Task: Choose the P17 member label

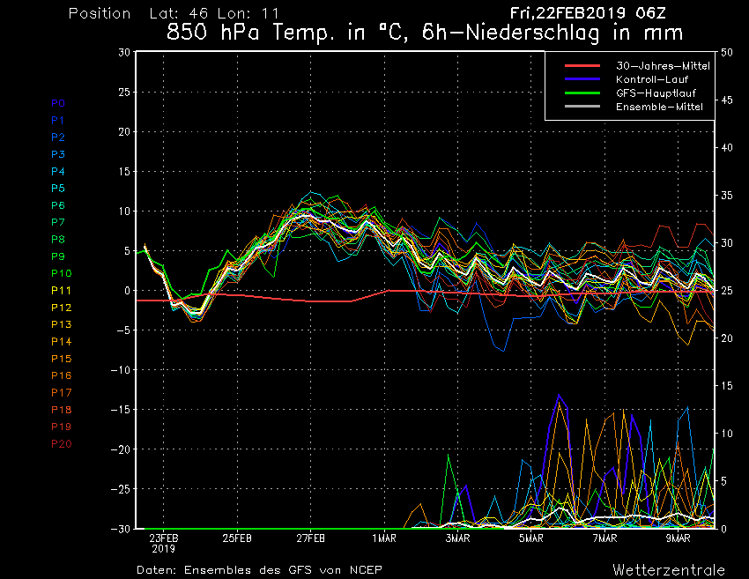Action: point(61,393)
